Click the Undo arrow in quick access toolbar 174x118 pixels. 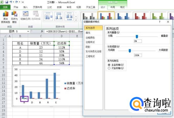(11, 2)
